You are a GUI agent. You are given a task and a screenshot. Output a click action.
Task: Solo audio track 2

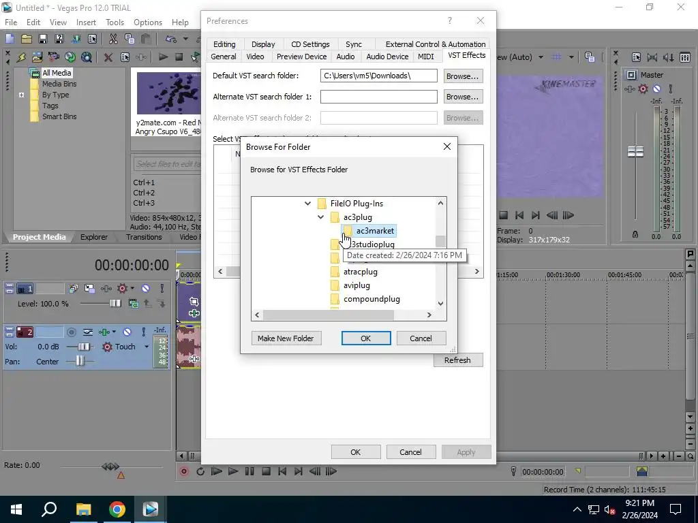(x=143, y=332)
